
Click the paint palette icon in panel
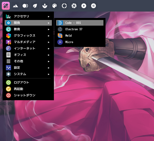pyautogui.click(x=54, y=6)
